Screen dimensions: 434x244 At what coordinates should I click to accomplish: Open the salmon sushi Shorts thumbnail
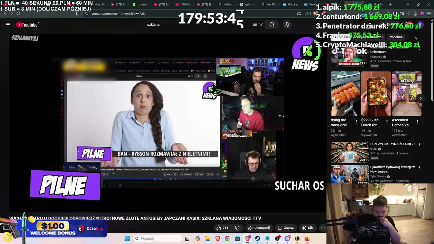coord(345,94)
